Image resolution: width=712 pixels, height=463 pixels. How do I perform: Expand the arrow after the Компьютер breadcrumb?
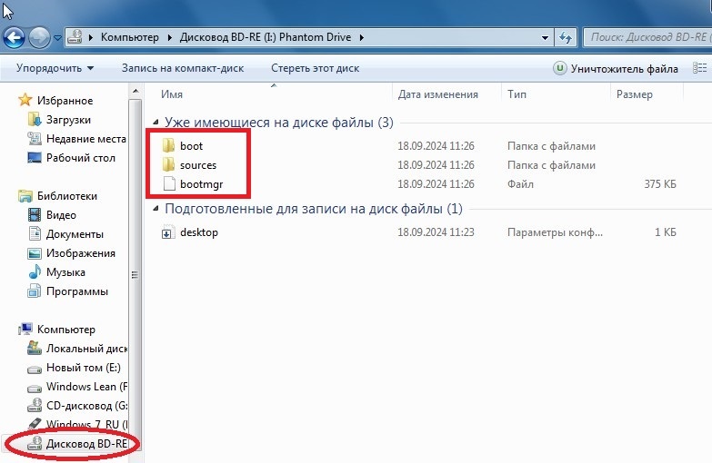[x=169, y=37]
